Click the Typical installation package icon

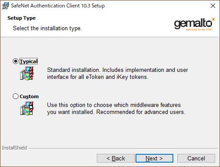(x=27, y=73)
